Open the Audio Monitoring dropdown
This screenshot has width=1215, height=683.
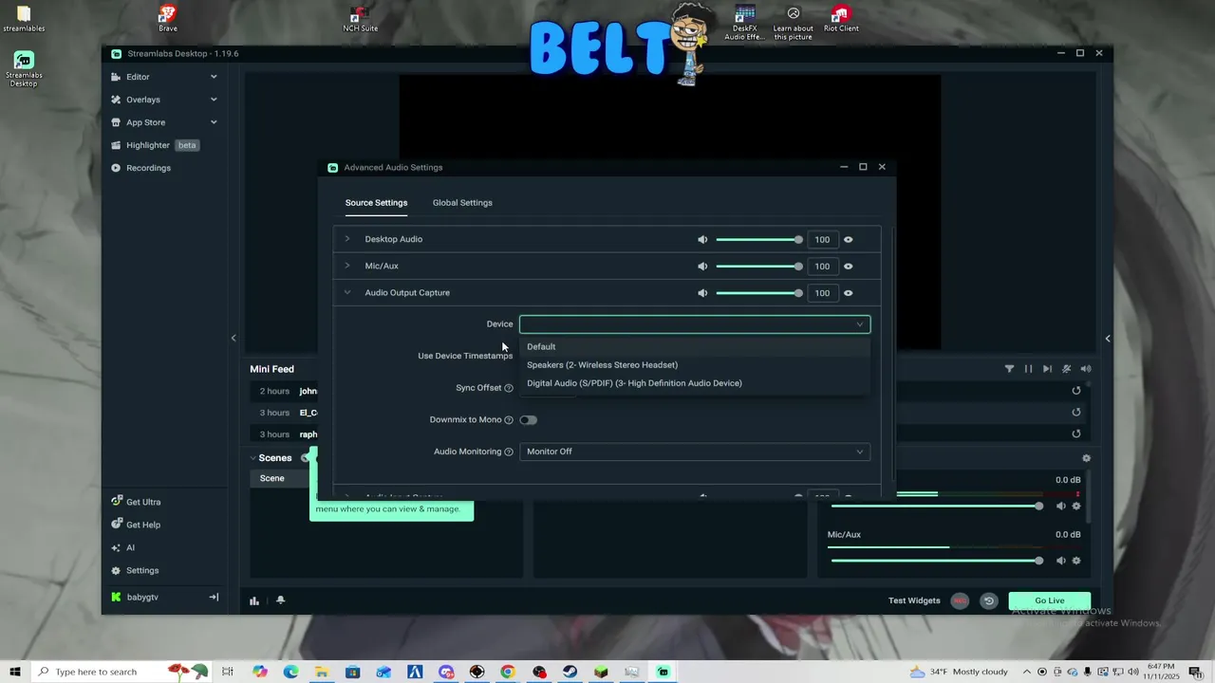695,452
